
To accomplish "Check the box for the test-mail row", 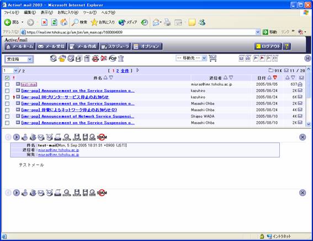I will pyautogui.click(x=7, y=85).
